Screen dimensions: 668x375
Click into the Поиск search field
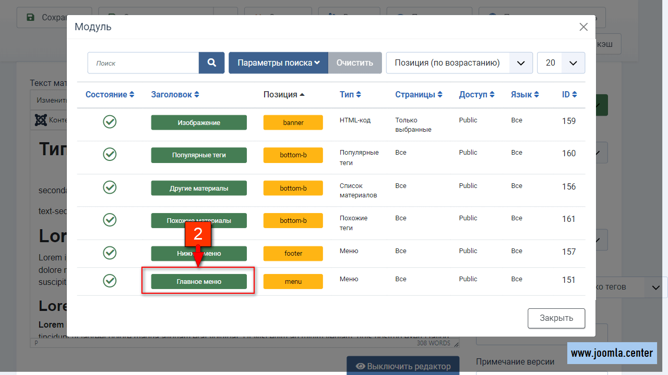(144, 63)
